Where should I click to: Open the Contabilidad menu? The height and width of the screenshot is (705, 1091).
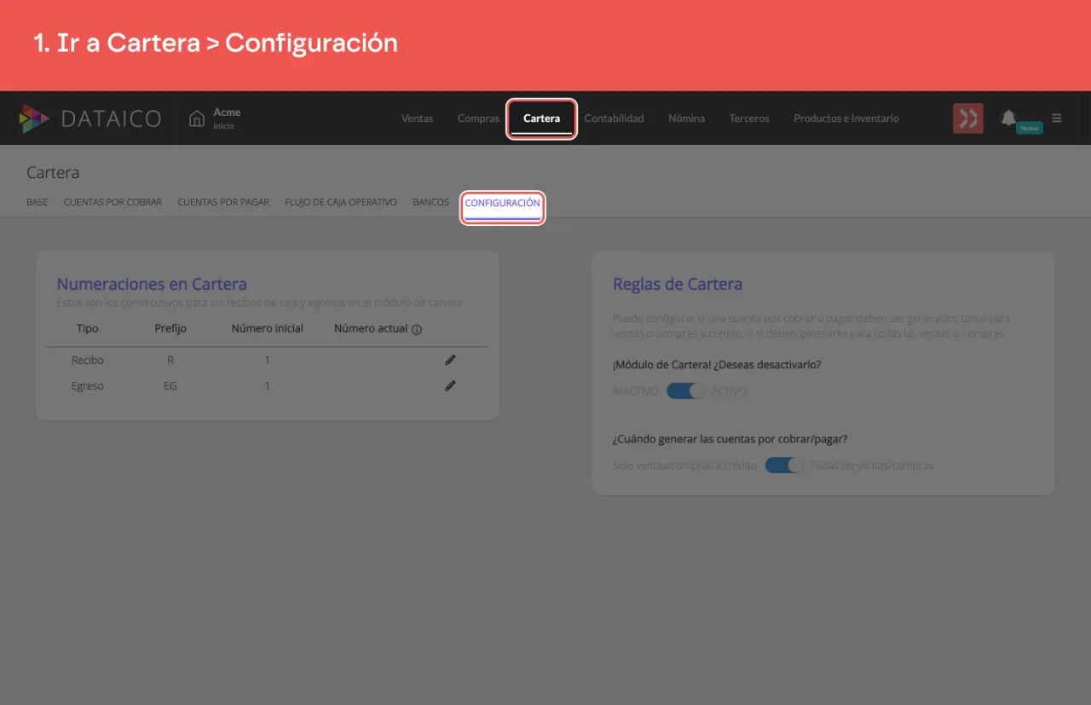pyautogui.click(x=614, y=118)
